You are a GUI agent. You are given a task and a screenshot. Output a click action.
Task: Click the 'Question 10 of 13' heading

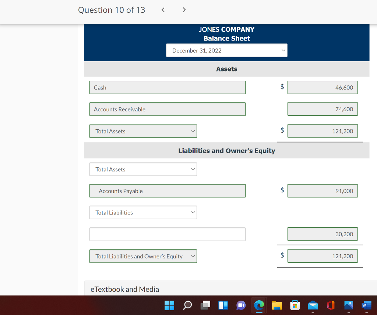coord(112,10)
